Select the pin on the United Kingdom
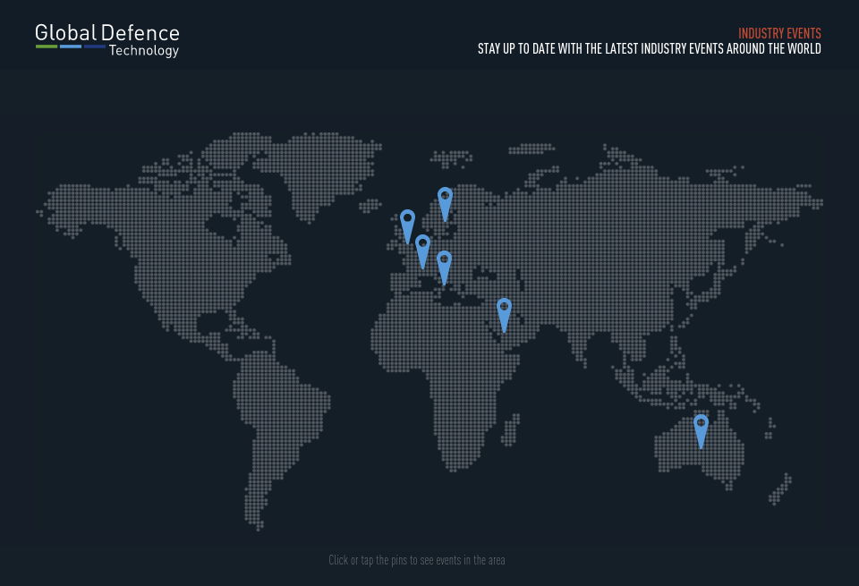Image resolution: width=859 pixels, height=586 pixels. 407,222
